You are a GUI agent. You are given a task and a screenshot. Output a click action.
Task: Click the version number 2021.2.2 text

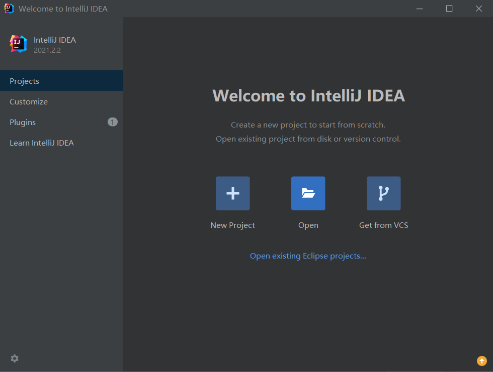(x=47, y=50)
